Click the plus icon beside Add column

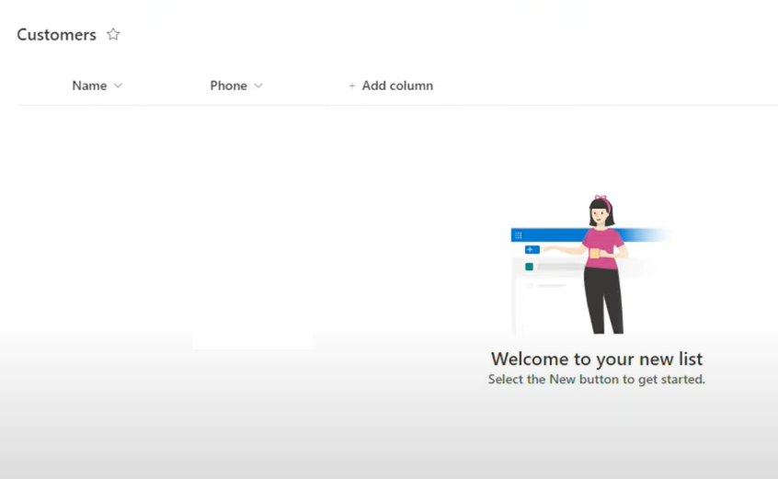point(352,86)
